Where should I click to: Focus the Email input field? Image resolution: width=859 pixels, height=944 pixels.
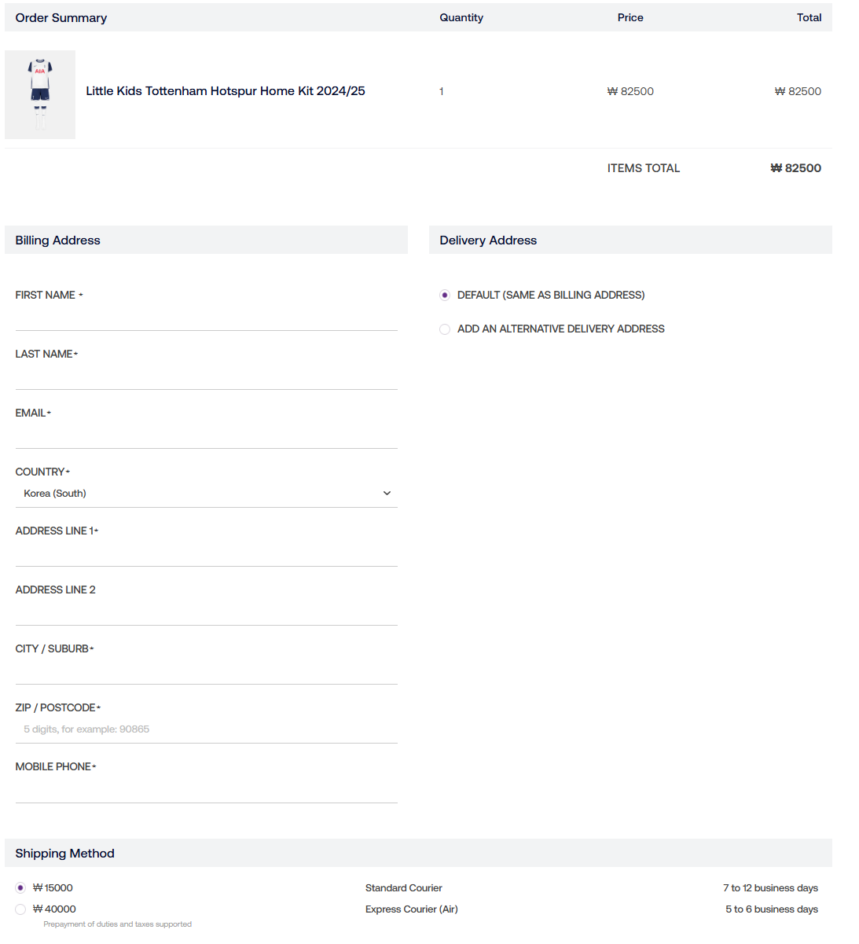[206, 435]
